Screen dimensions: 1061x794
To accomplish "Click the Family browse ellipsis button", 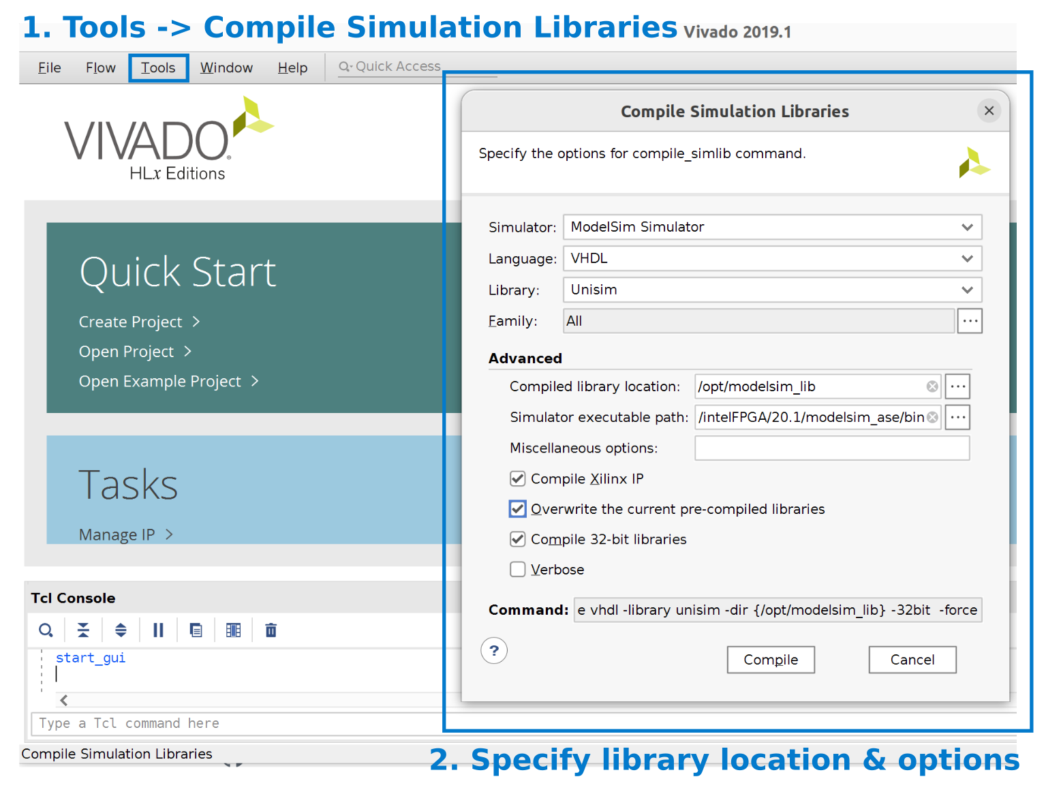I will (x=970, y=321).
